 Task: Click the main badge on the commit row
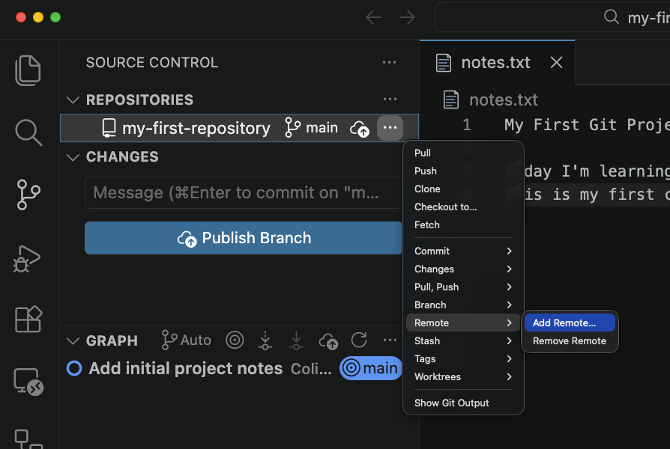(x=371, y=368)
